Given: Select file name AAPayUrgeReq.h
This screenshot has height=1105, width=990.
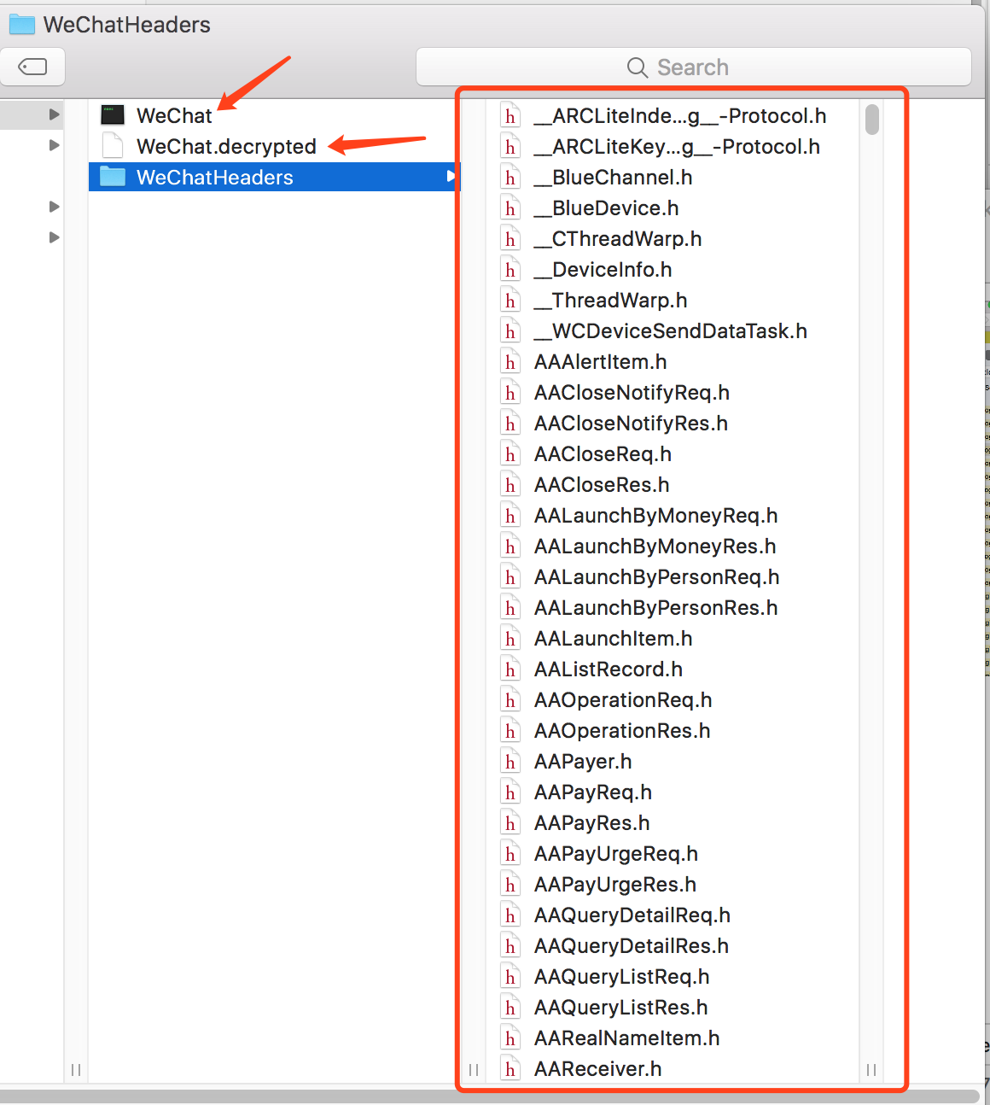Looking at the screenshot, I should coord(616,854).
